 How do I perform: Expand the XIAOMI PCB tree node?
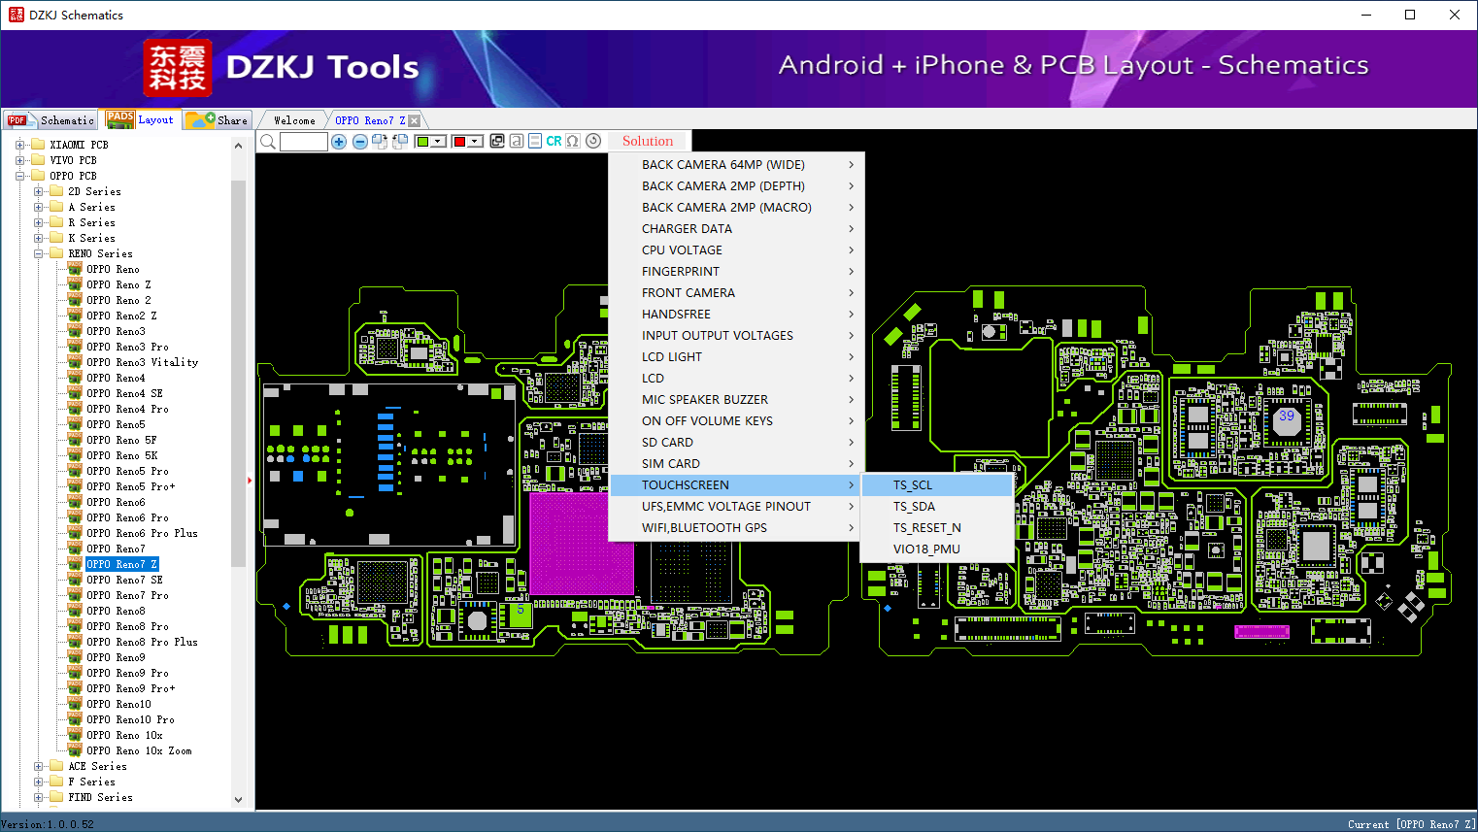(x=20, y=145)
